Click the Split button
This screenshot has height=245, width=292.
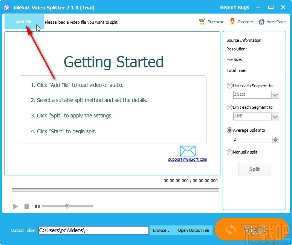255,169
